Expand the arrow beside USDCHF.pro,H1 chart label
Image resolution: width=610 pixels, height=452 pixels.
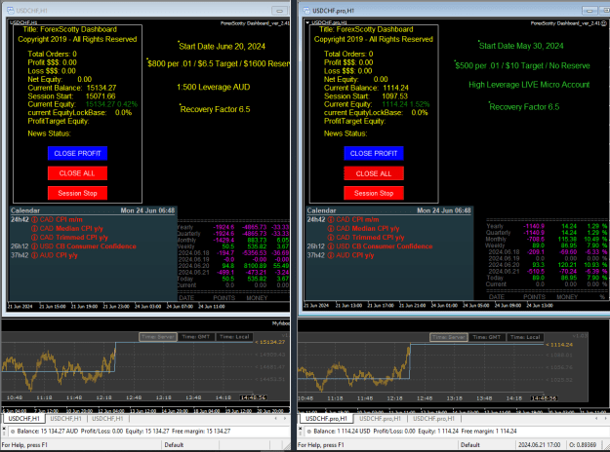307,22
